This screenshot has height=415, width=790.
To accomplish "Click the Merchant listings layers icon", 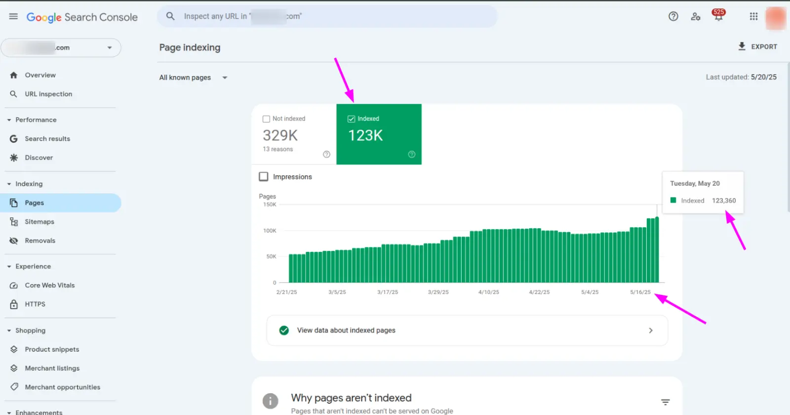I will click(14, 368).
